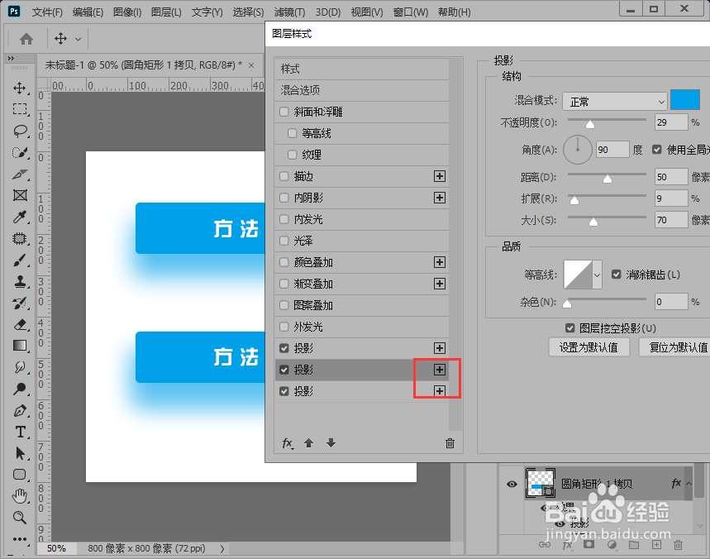Expand the Move tool options dropdown
This screenshot has height=559, width=710.
point(79,38)
